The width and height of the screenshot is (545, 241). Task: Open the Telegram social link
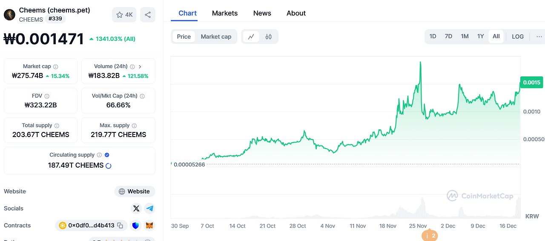click(149, 208)
